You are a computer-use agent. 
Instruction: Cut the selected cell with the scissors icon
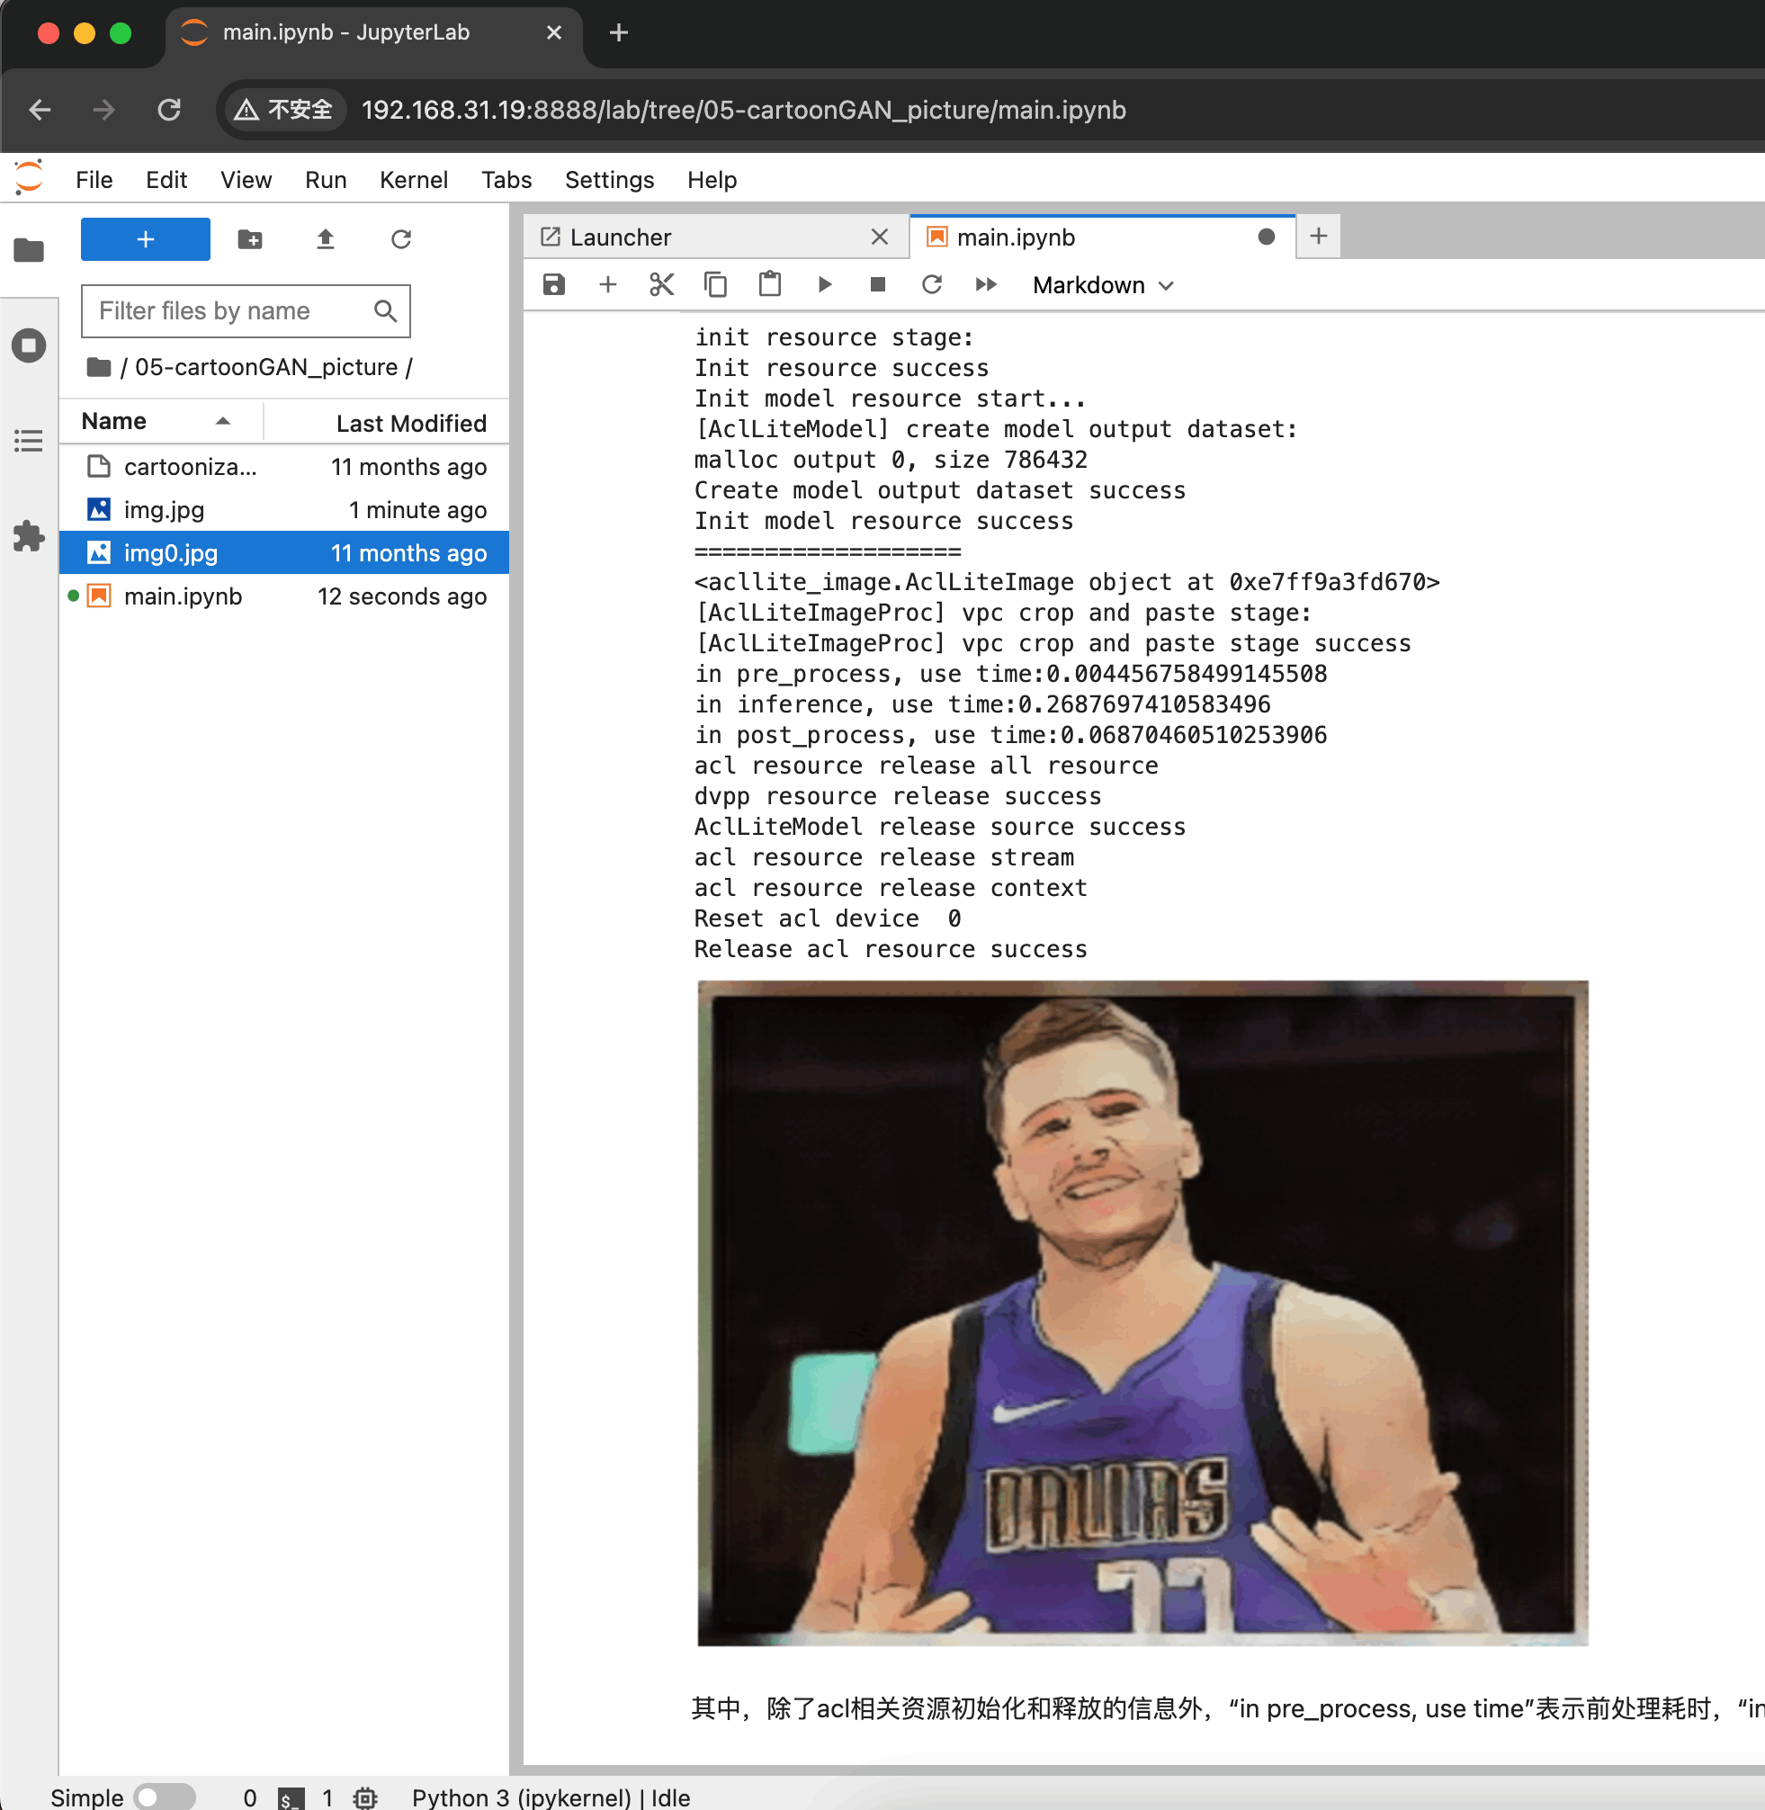(661, 284)
